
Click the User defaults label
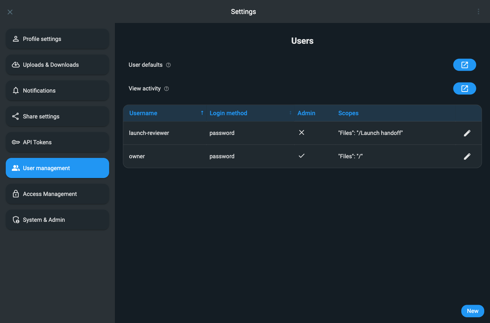click(x=145, y=65)
